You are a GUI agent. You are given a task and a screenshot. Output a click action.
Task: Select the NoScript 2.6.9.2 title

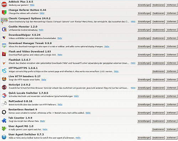20,85
